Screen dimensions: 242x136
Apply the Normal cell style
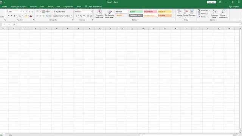tap(122, 12)
